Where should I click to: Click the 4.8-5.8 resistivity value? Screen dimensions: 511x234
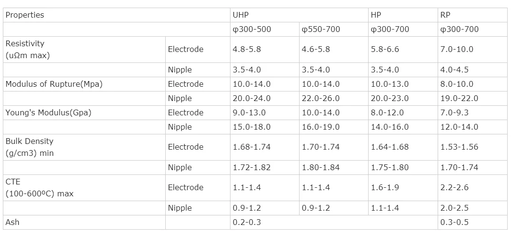point(247,49)
